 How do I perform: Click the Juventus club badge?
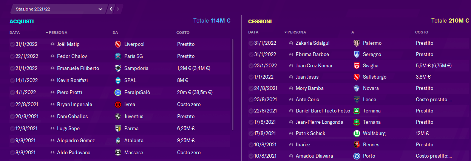(117, 117)
